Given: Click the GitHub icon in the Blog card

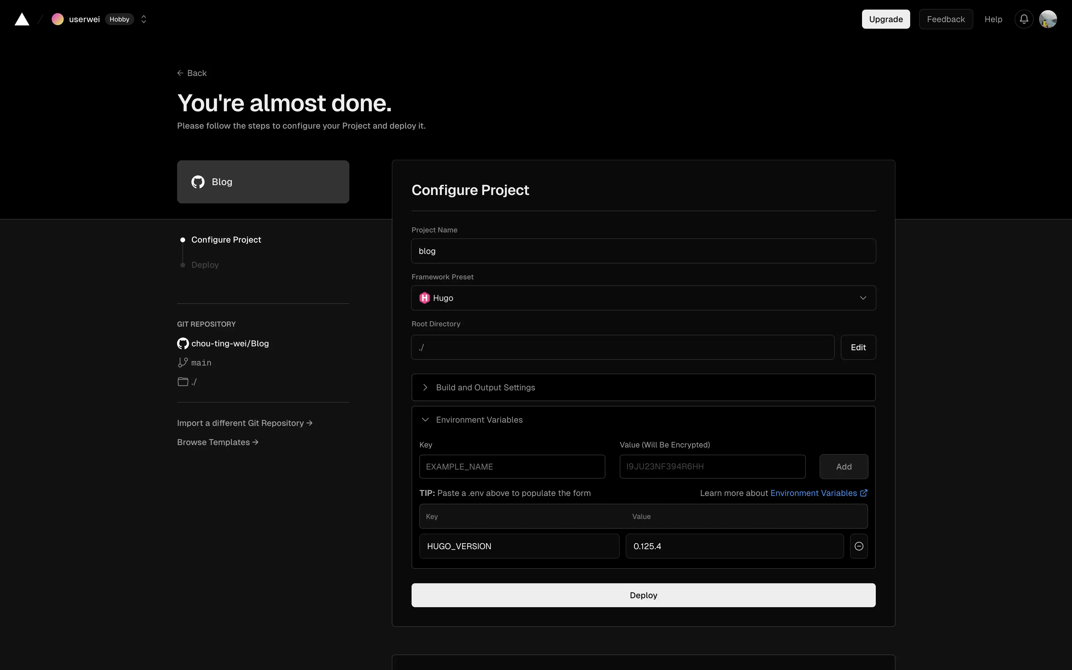Looking at the screenshot, I should tap(198, 182).
